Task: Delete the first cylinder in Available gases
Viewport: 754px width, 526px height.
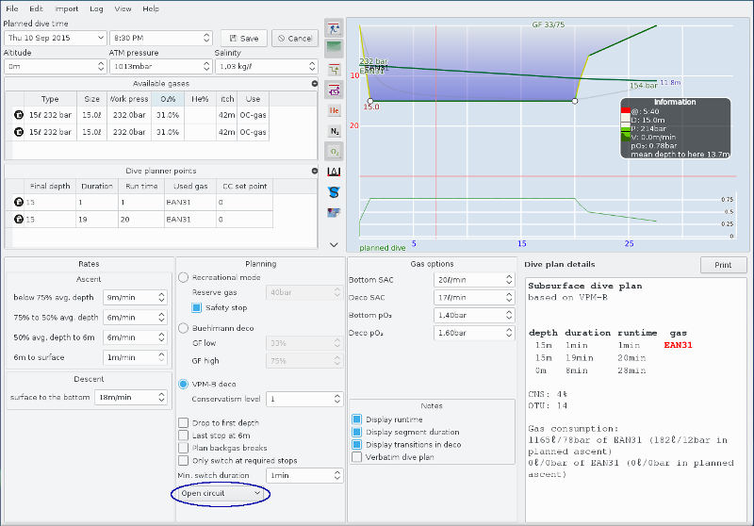Action: click(x=18, y=115)
